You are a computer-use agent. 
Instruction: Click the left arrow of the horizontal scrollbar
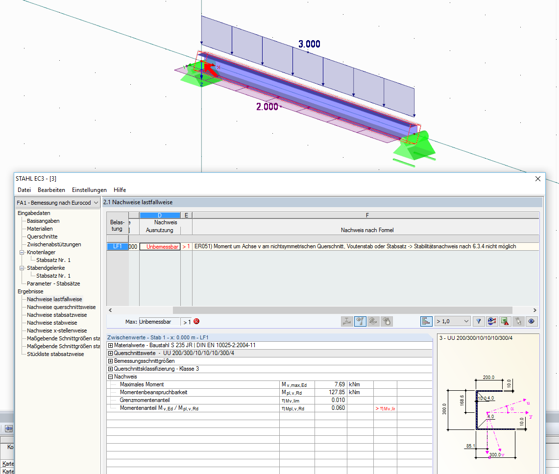click(110, 310)
